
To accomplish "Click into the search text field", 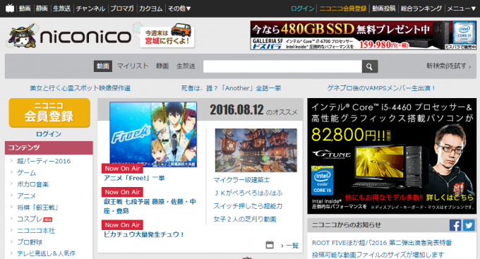I will pos(282,66).
